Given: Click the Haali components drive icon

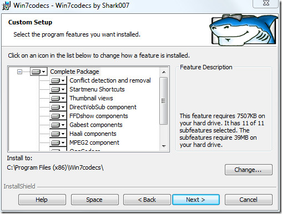Looking at the screenshot, I should pyautogui.click(x=58, y=134).
